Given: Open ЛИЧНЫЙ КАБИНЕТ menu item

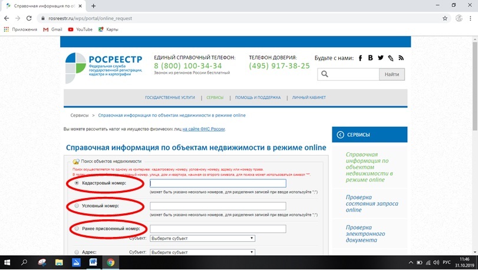Looking at the screenshot, I should click(x=309, y=97).
